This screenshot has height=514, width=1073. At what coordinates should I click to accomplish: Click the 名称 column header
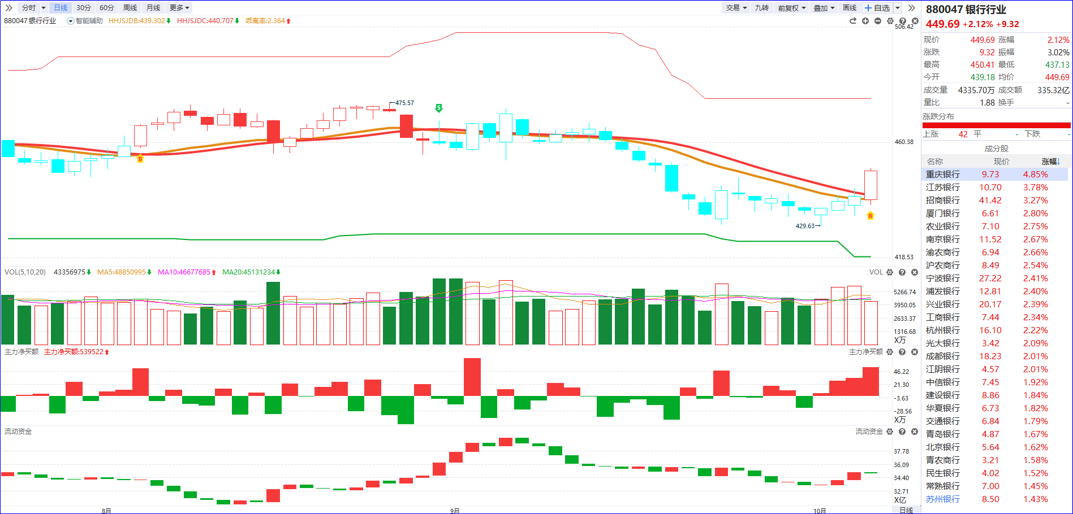tap(935, 162)
